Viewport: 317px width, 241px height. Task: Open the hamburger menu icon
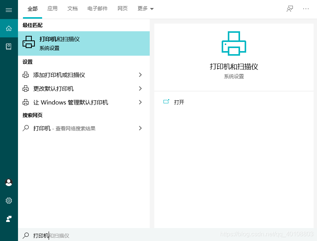[9, 10]
